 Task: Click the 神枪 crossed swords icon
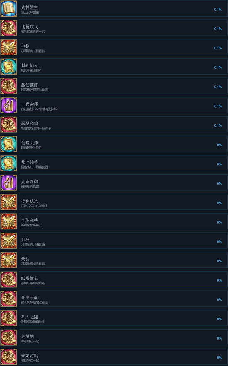pyautogui.click(x=9, y=47)
